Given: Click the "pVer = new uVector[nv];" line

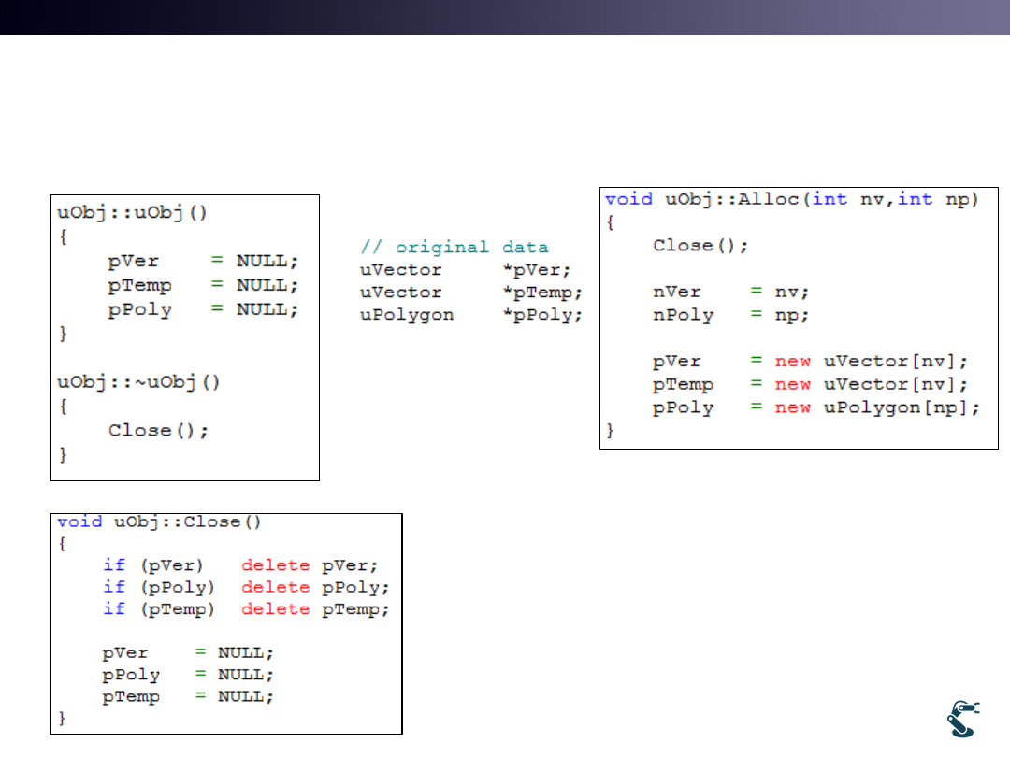Looking at the screenshot, I should 810,361.
